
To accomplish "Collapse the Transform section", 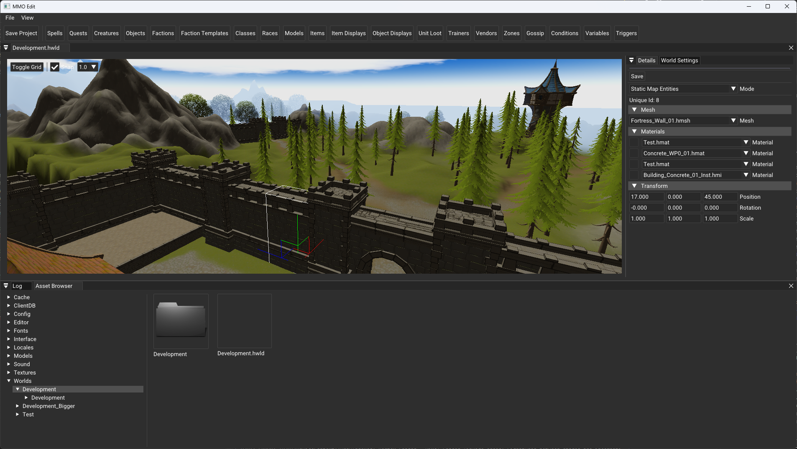I will [634, 186].
